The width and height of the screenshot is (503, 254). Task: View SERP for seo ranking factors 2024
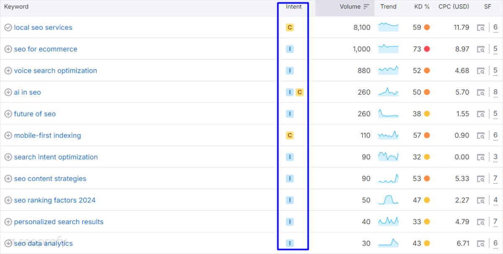click(x=481, y=200)
